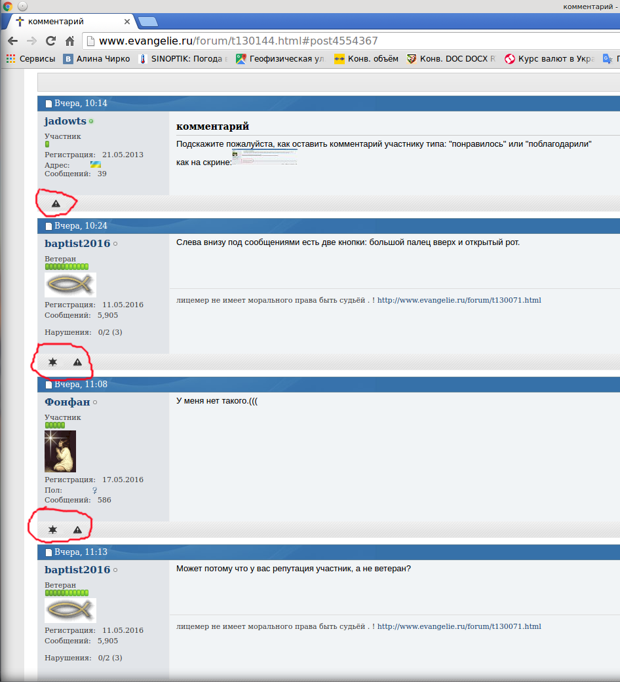This screenshot has height=682, width=620.
Task: Click warning triangle under jadowts' post
Action: pyautogui.click(x=56, y=204)
